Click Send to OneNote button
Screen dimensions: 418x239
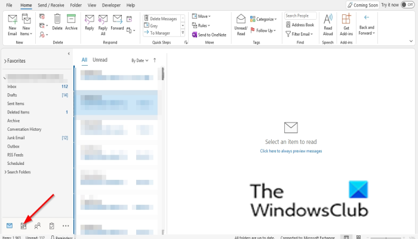point(209,35)
